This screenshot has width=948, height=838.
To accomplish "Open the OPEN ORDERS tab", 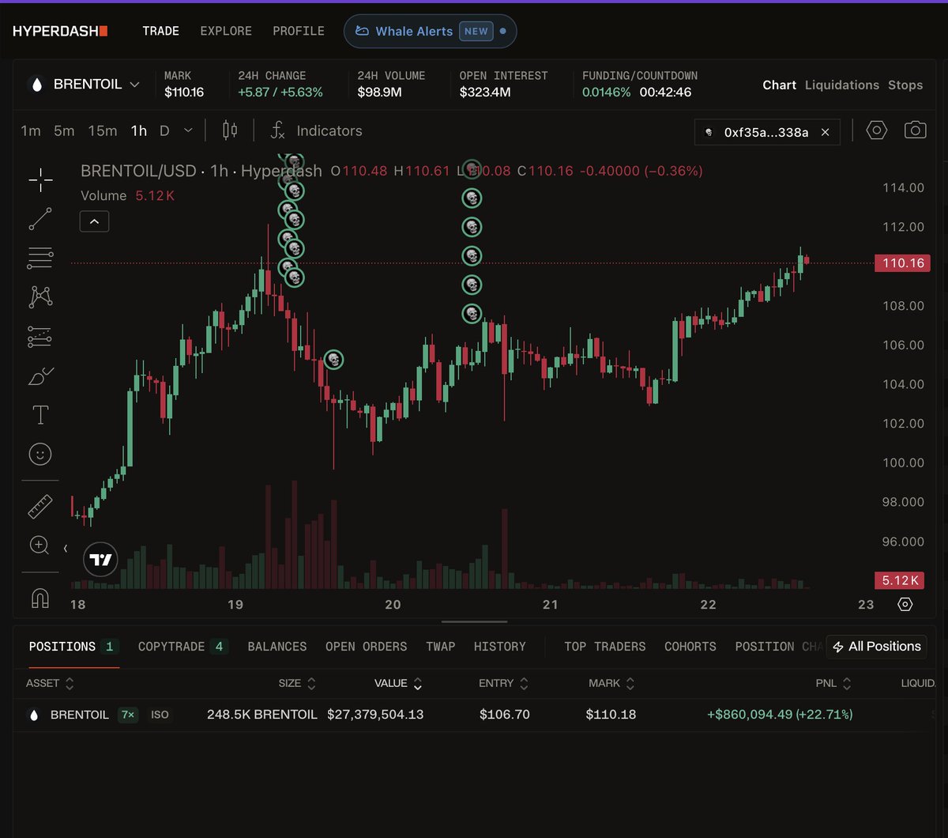I will coord(367,647).
